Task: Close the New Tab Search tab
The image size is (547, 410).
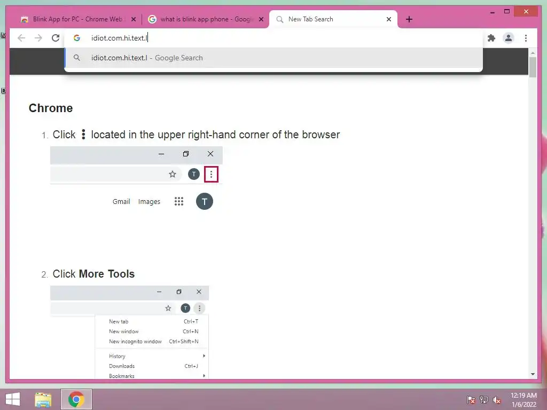Action: [389, 19]
